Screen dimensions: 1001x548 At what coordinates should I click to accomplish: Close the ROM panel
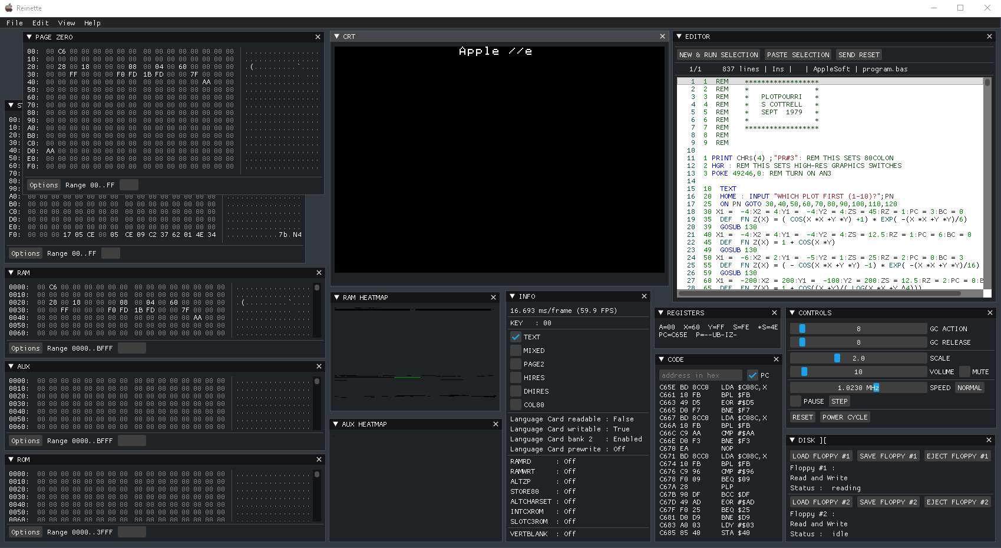click(319, 460)
